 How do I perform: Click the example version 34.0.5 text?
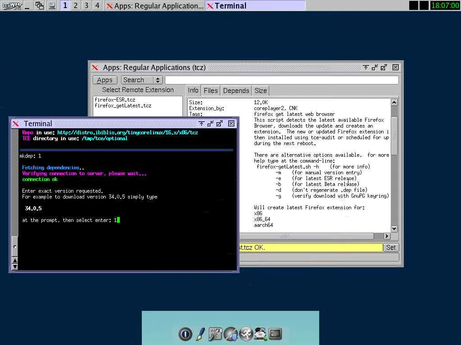33,208
